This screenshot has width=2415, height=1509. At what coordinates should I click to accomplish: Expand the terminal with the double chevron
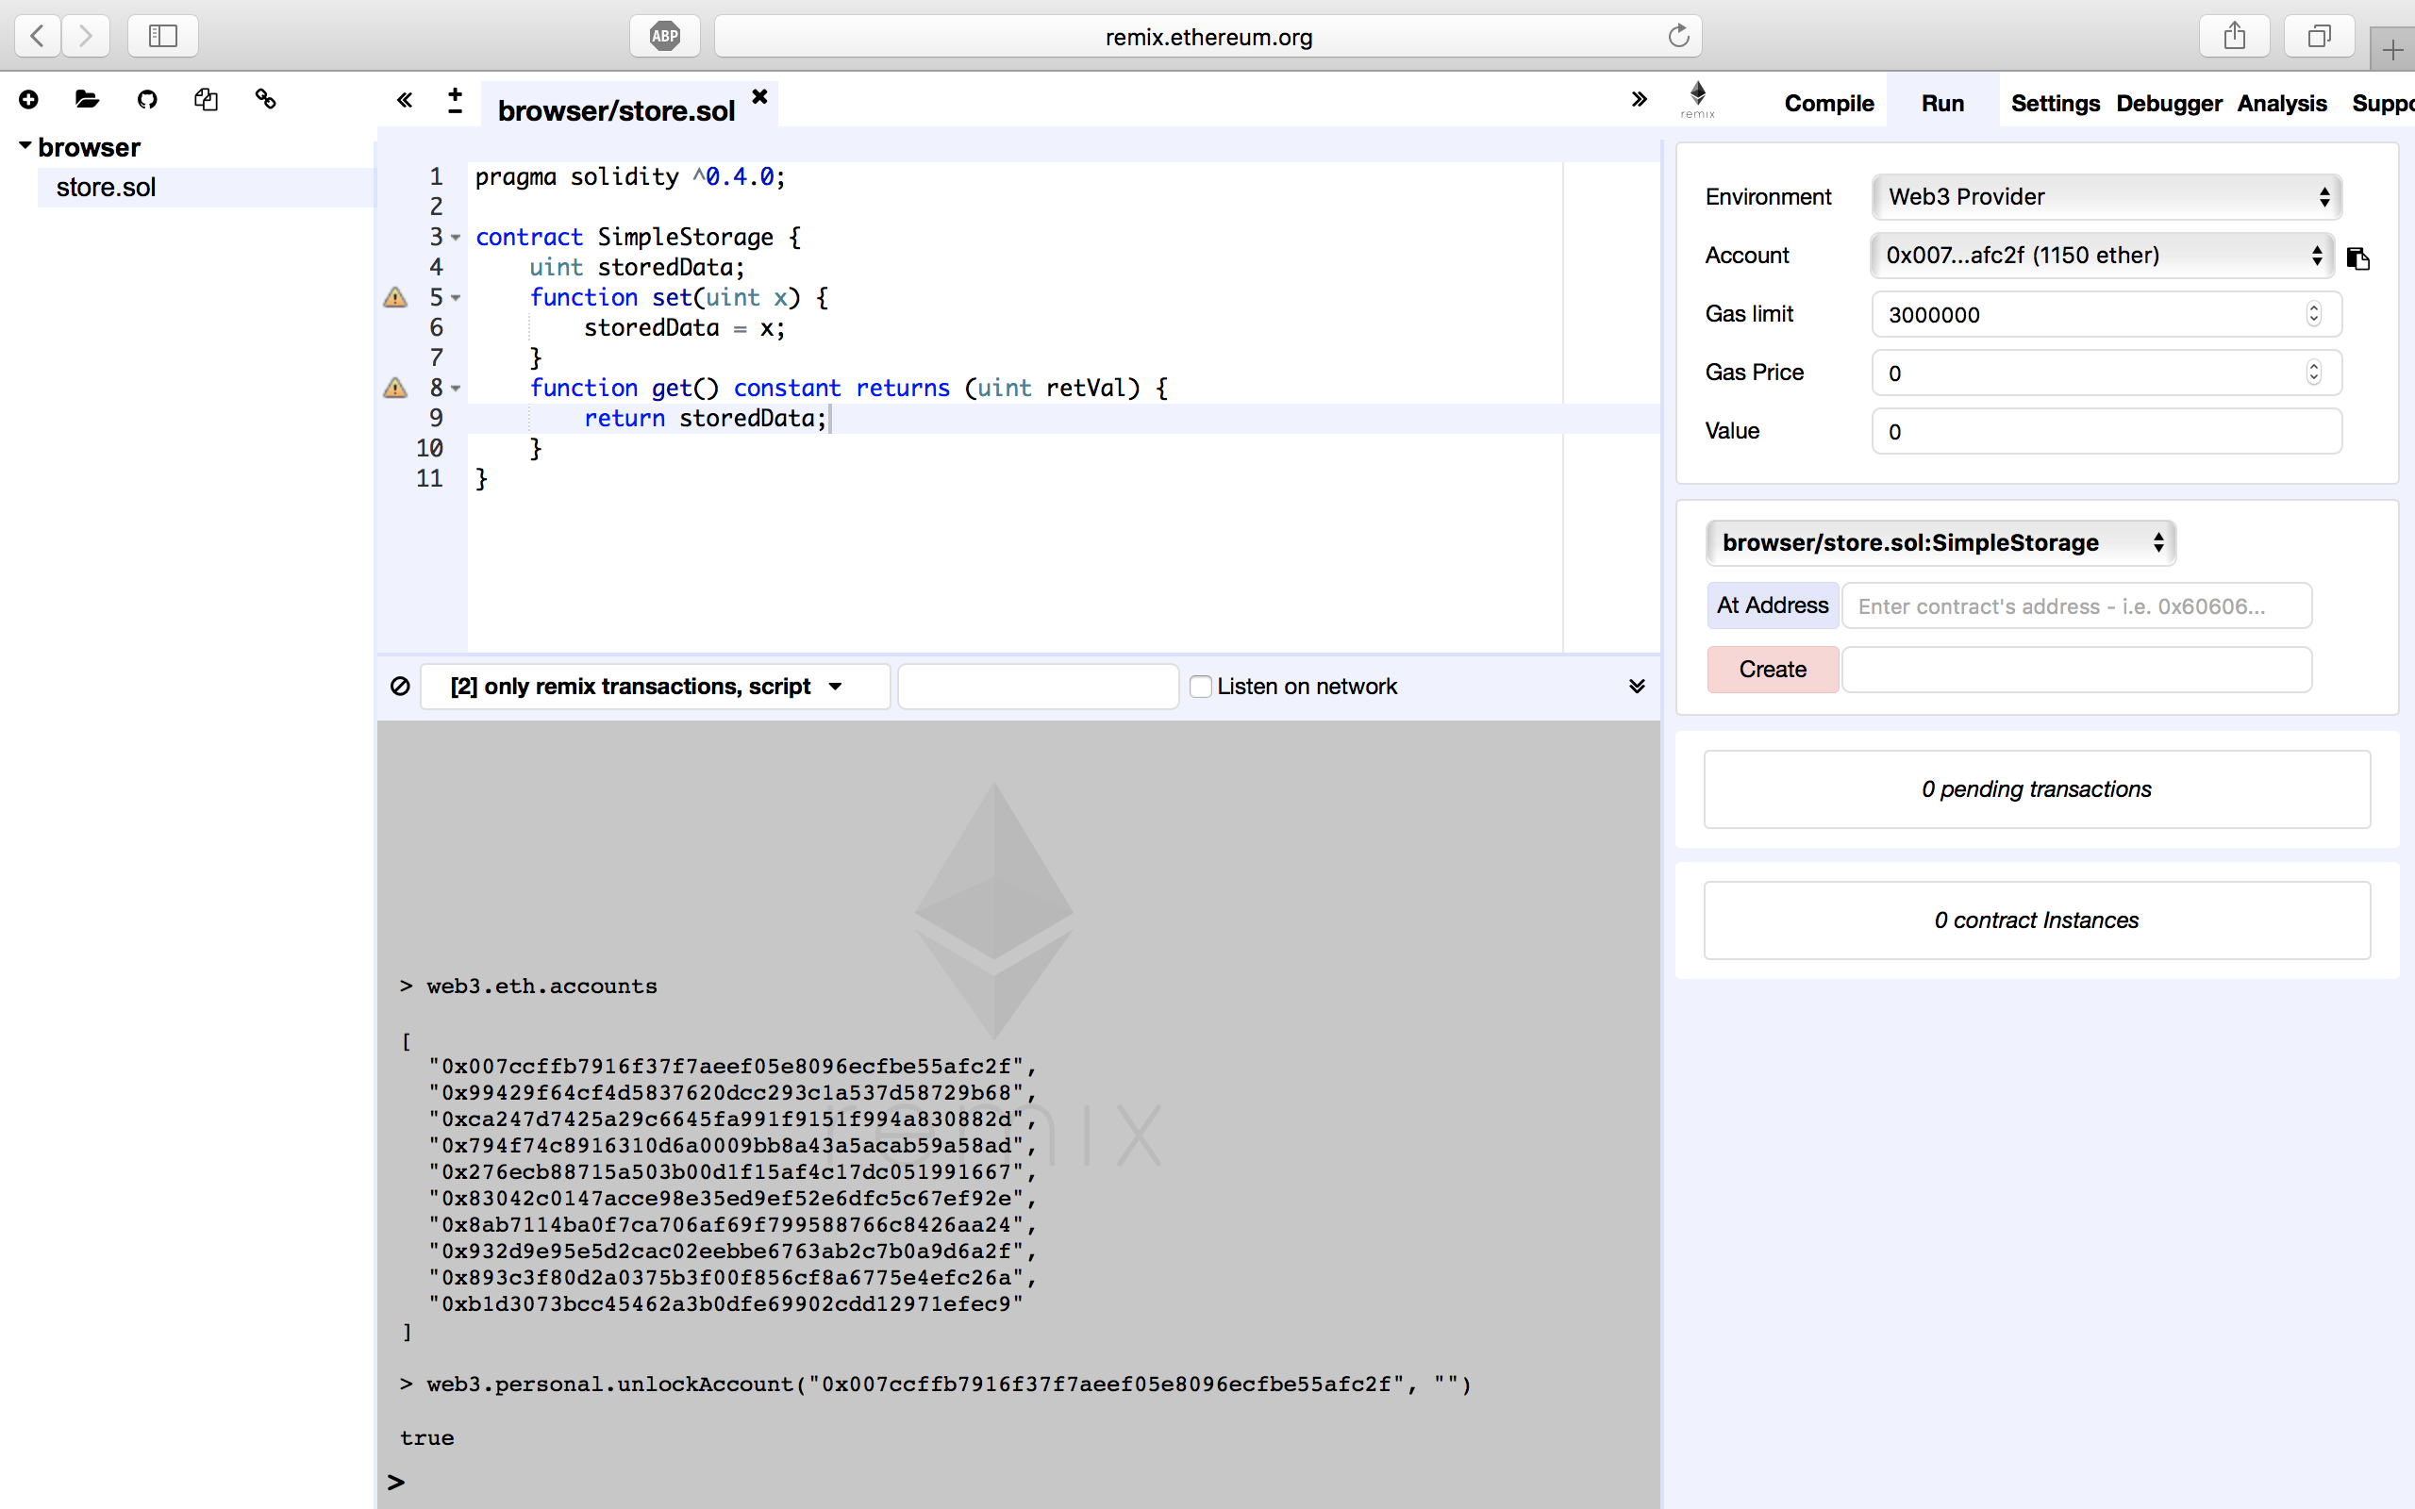tap(1637, 686)
